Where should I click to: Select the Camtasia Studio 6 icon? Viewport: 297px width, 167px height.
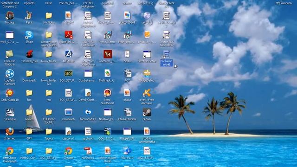9,54
